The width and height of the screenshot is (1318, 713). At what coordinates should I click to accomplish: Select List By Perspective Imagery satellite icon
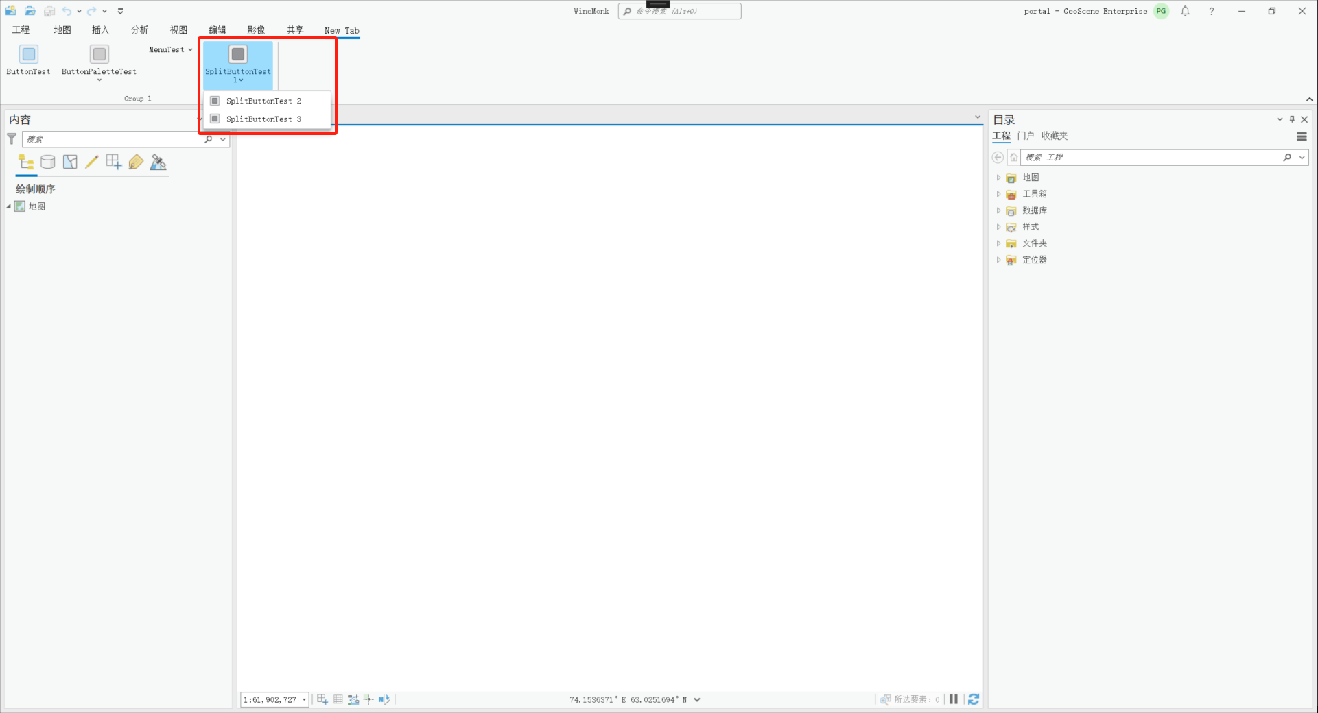pos(158,162)
